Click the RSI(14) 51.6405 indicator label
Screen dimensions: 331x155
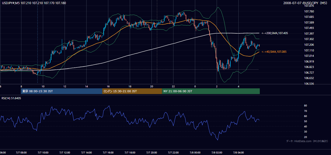pyautogui.click(x=11, y=98)
